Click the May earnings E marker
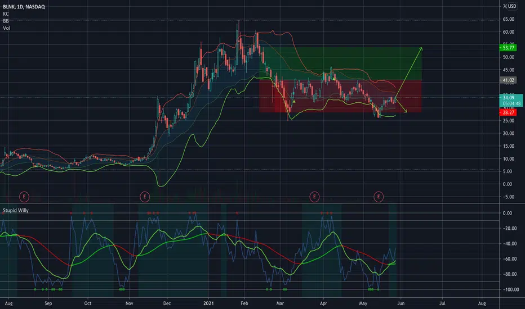525x309 pixels. (x=379, y=197)
